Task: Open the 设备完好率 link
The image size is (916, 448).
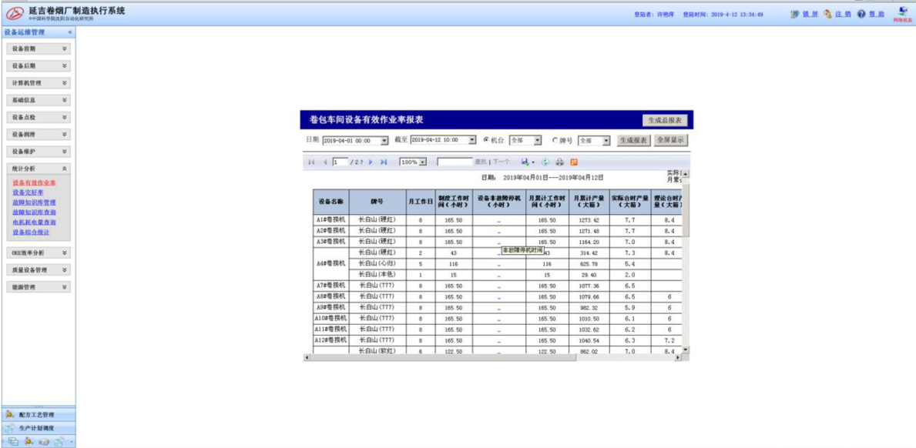Action: point(28,192)
